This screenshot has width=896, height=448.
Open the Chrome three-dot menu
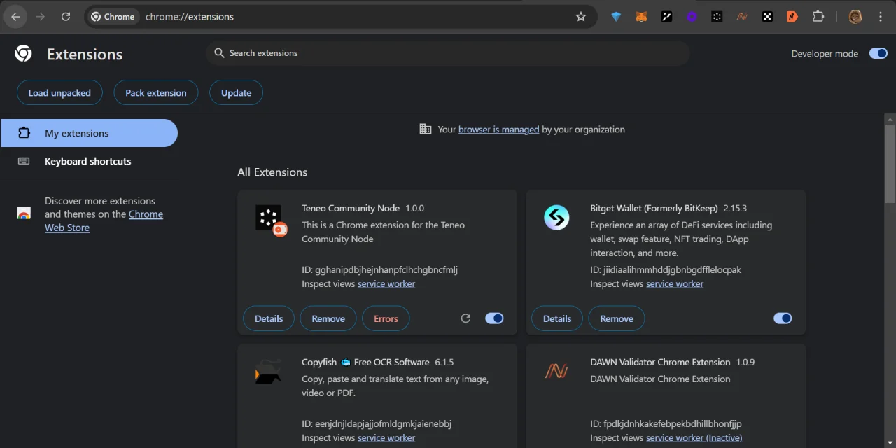(x=881, y=17)
